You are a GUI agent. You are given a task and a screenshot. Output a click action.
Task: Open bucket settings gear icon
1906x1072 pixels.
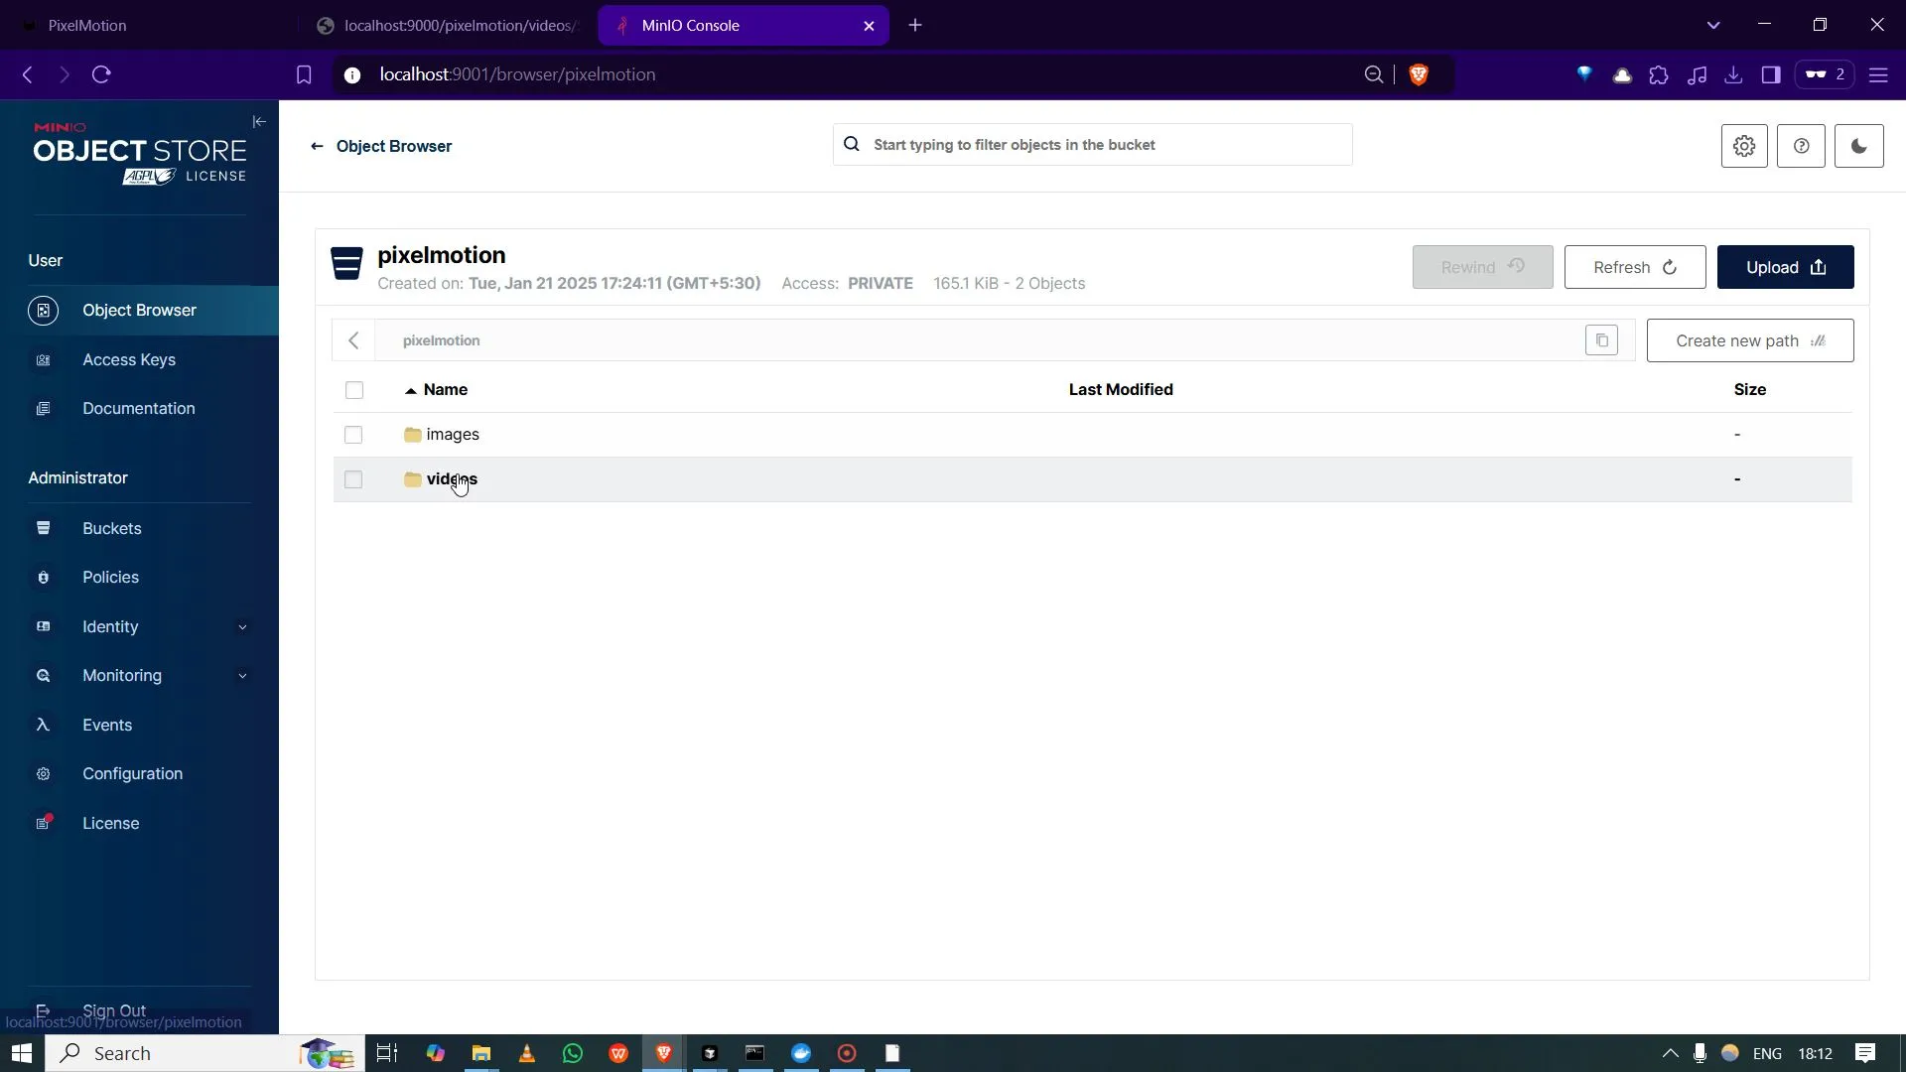1744,146
